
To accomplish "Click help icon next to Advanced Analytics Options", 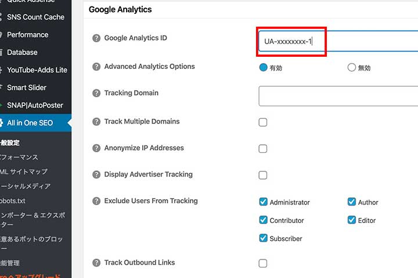I will point(96,67).
